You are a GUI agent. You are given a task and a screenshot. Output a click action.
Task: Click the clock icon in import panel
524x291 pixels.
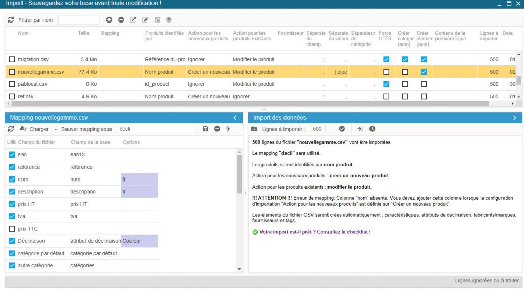372,129
